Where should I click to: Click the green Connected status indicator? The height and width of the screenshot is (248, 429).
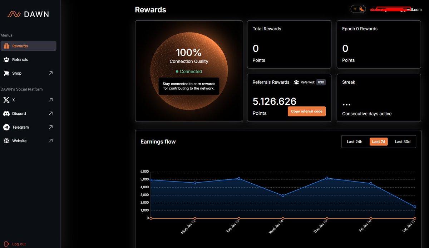click(x=189, y=71)
